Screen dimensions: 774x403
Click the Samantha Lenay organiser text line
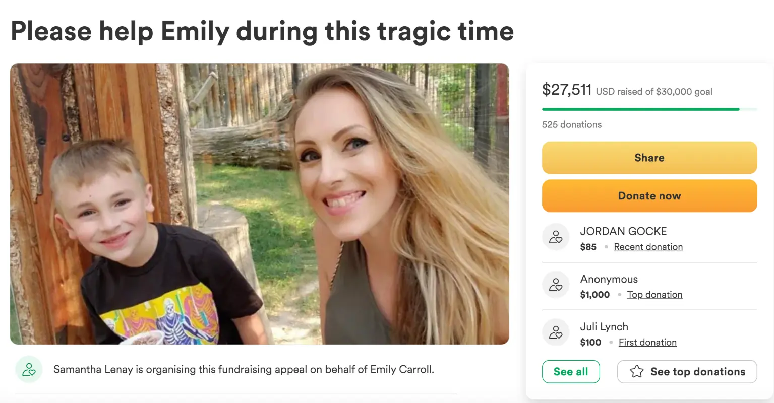244,370
